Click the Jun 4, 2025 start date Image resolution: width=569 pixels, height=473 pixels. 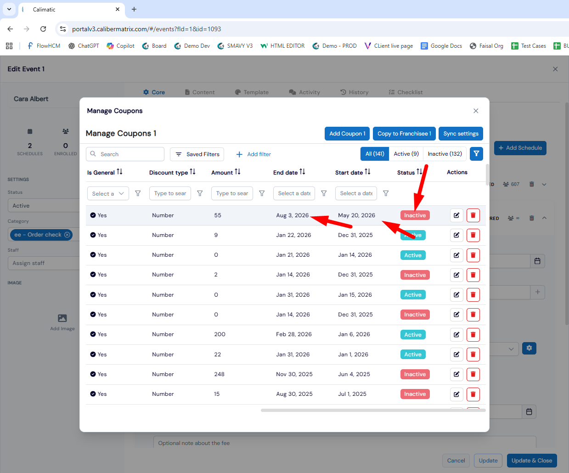tap(354, 374)
